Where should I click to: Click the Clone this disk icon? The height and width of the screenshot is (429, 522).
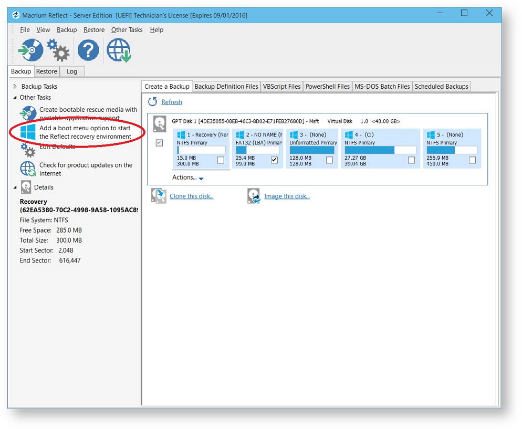(159, 196)
